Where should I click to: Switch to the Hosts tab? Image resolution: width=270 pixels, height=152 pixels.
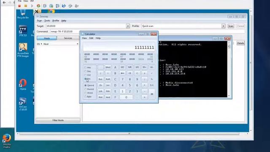[x=47, y=38]
